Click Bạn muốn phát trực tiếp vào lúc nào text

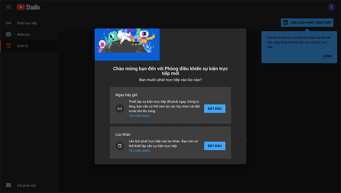(170, 80)
